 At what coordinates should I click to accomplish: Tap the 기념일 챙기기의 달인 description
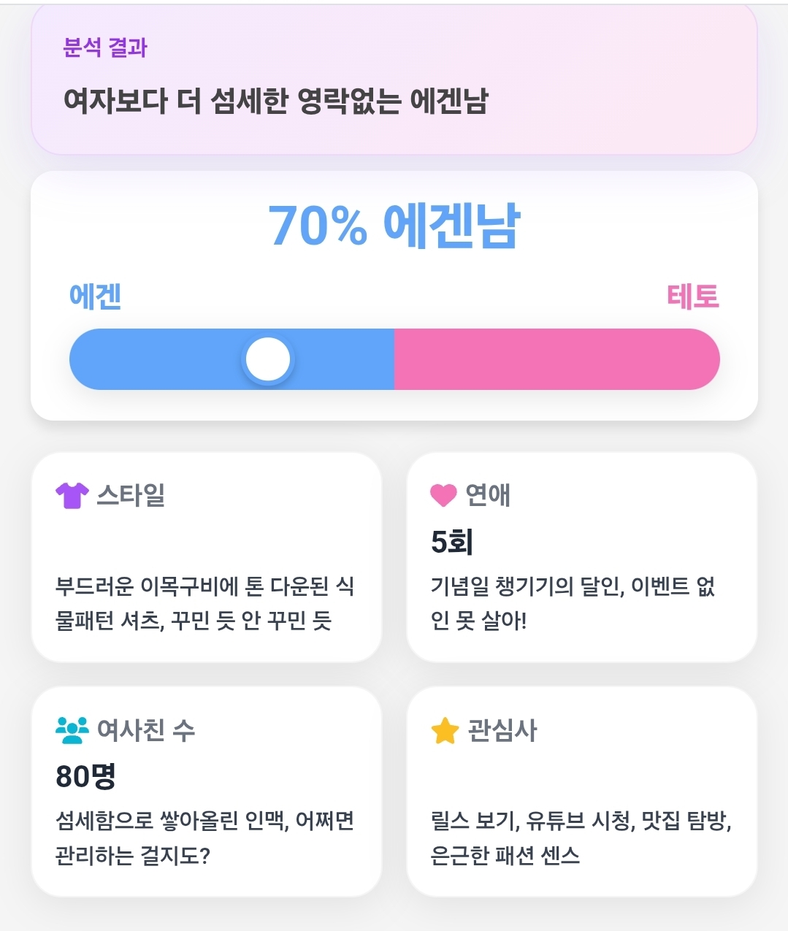click(573, 603)
